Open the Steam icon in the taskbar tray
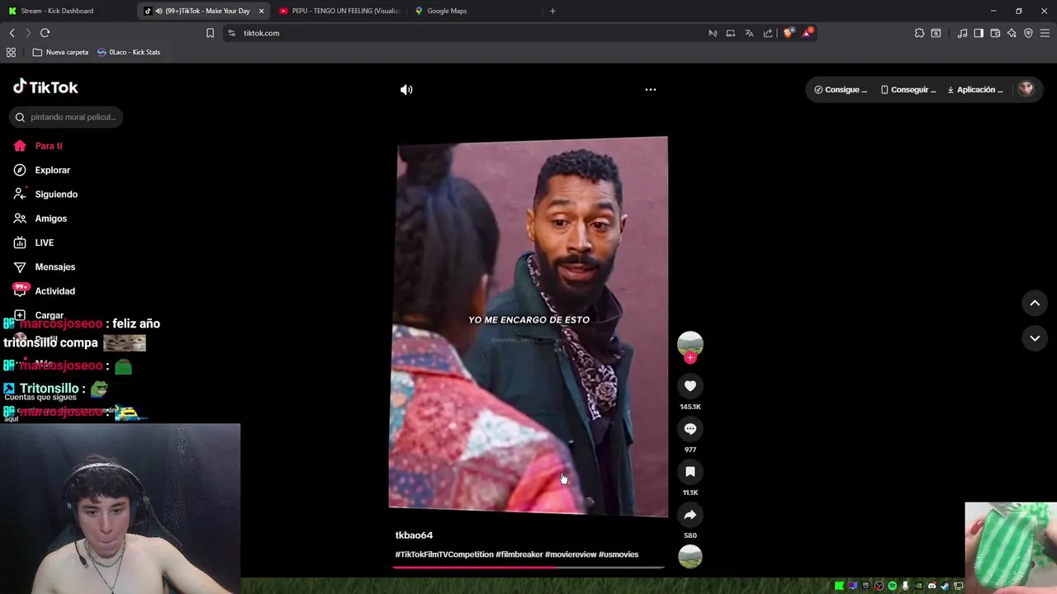This screenshot has width=1057, height=594. pyautogui.click(x=945, y=586)
